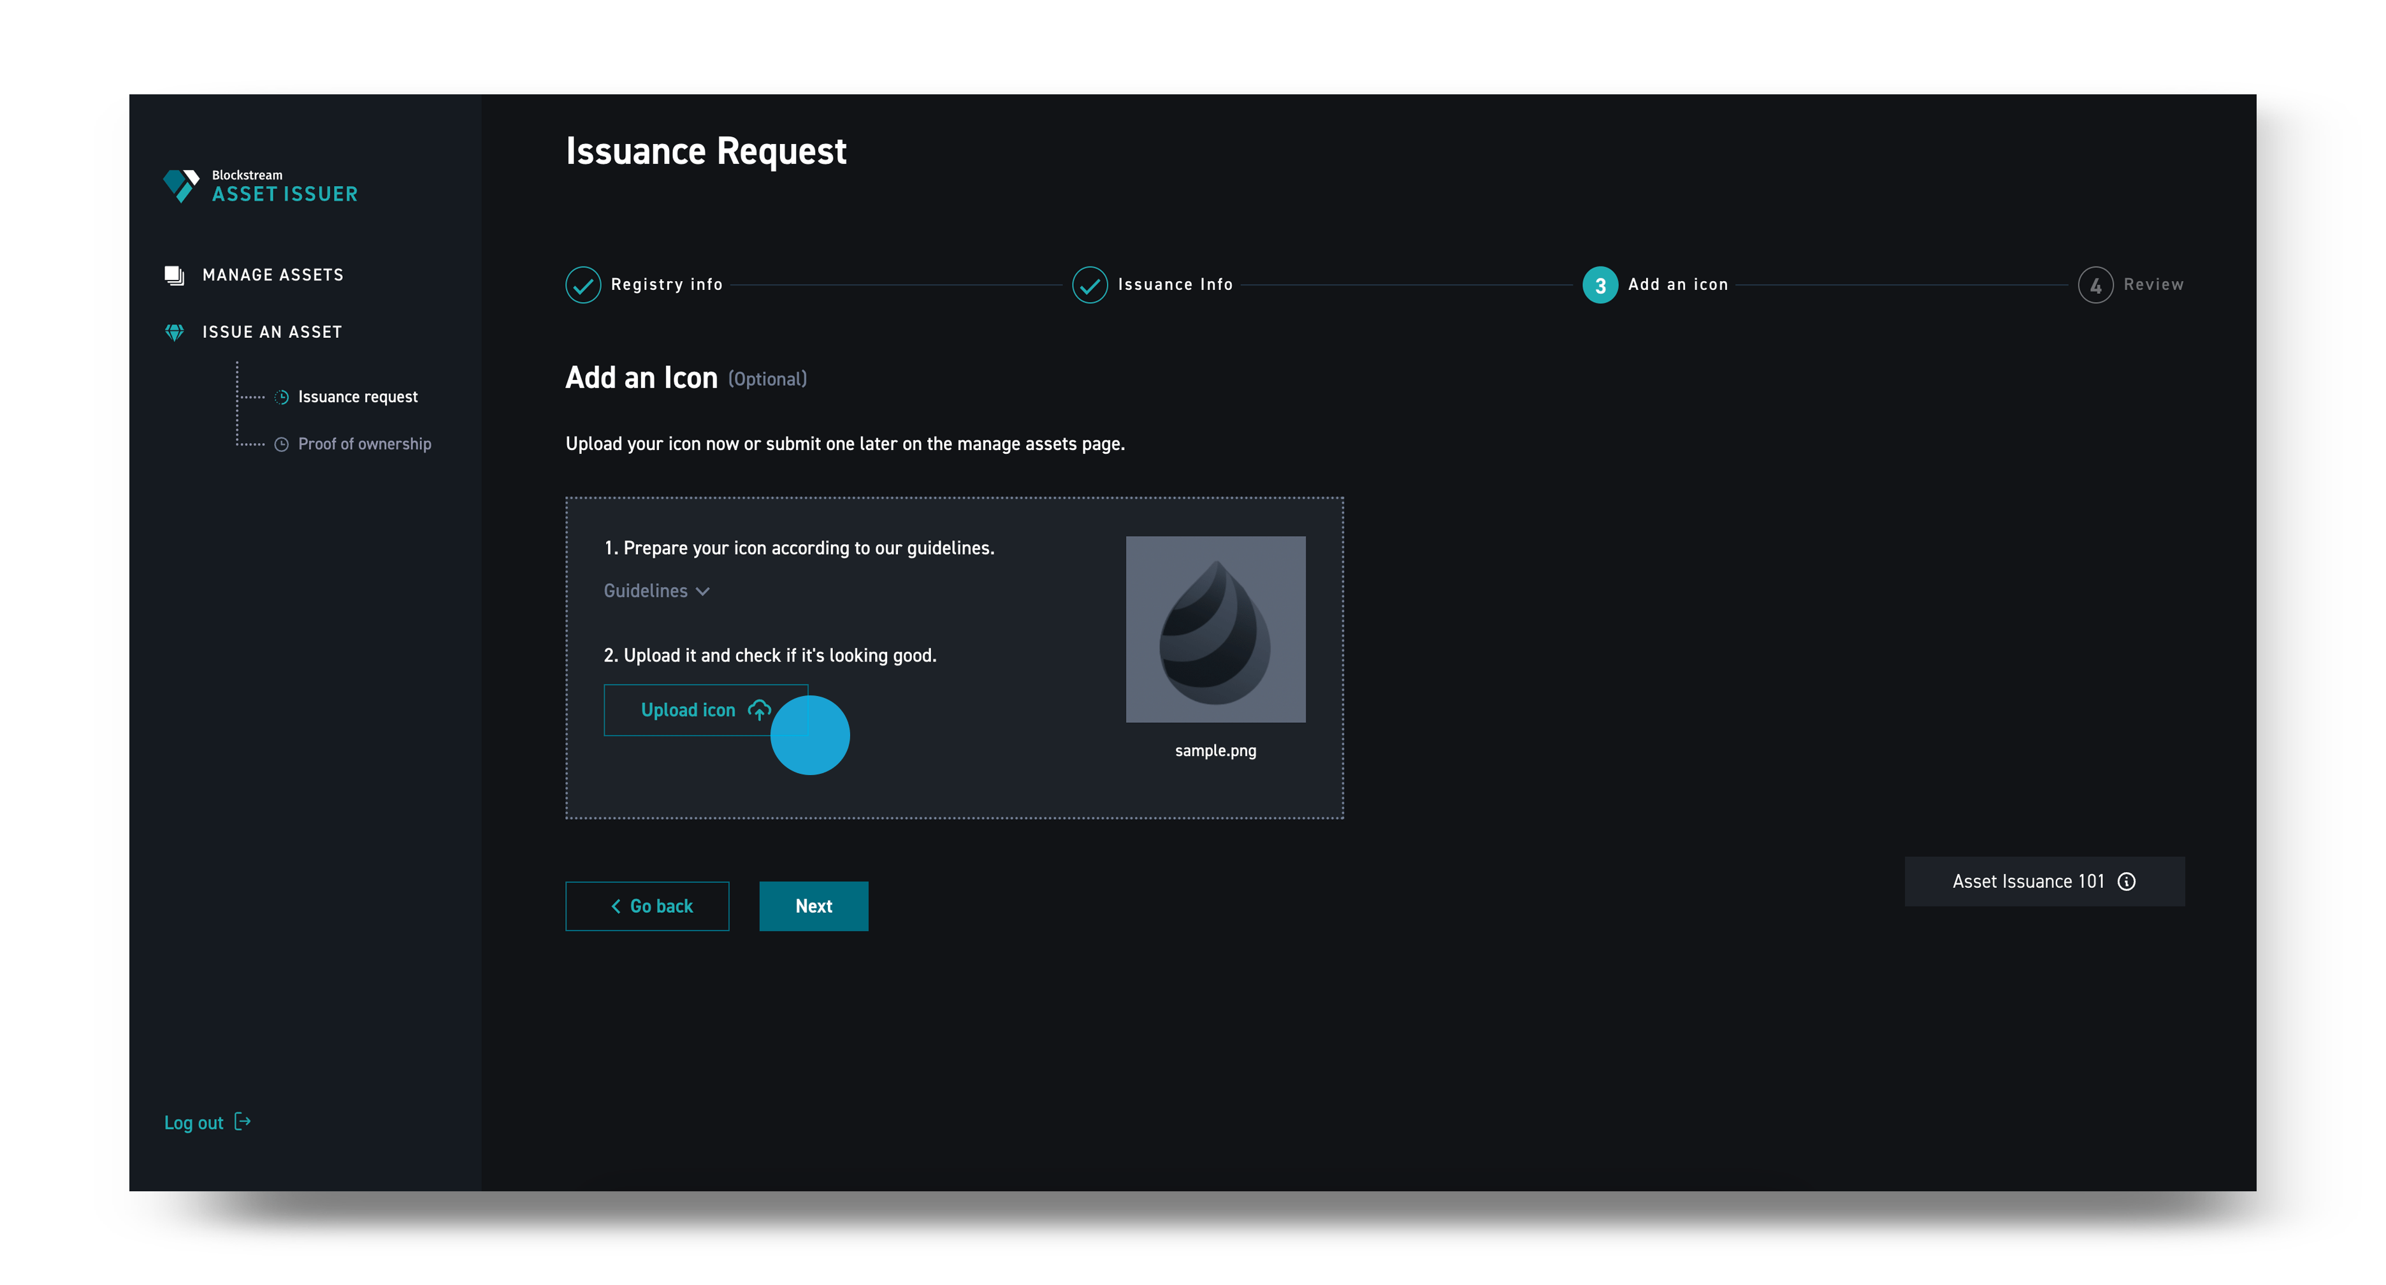2386x1285 pixels.
Task: Click the Go back button
Action: pos(647,906)
